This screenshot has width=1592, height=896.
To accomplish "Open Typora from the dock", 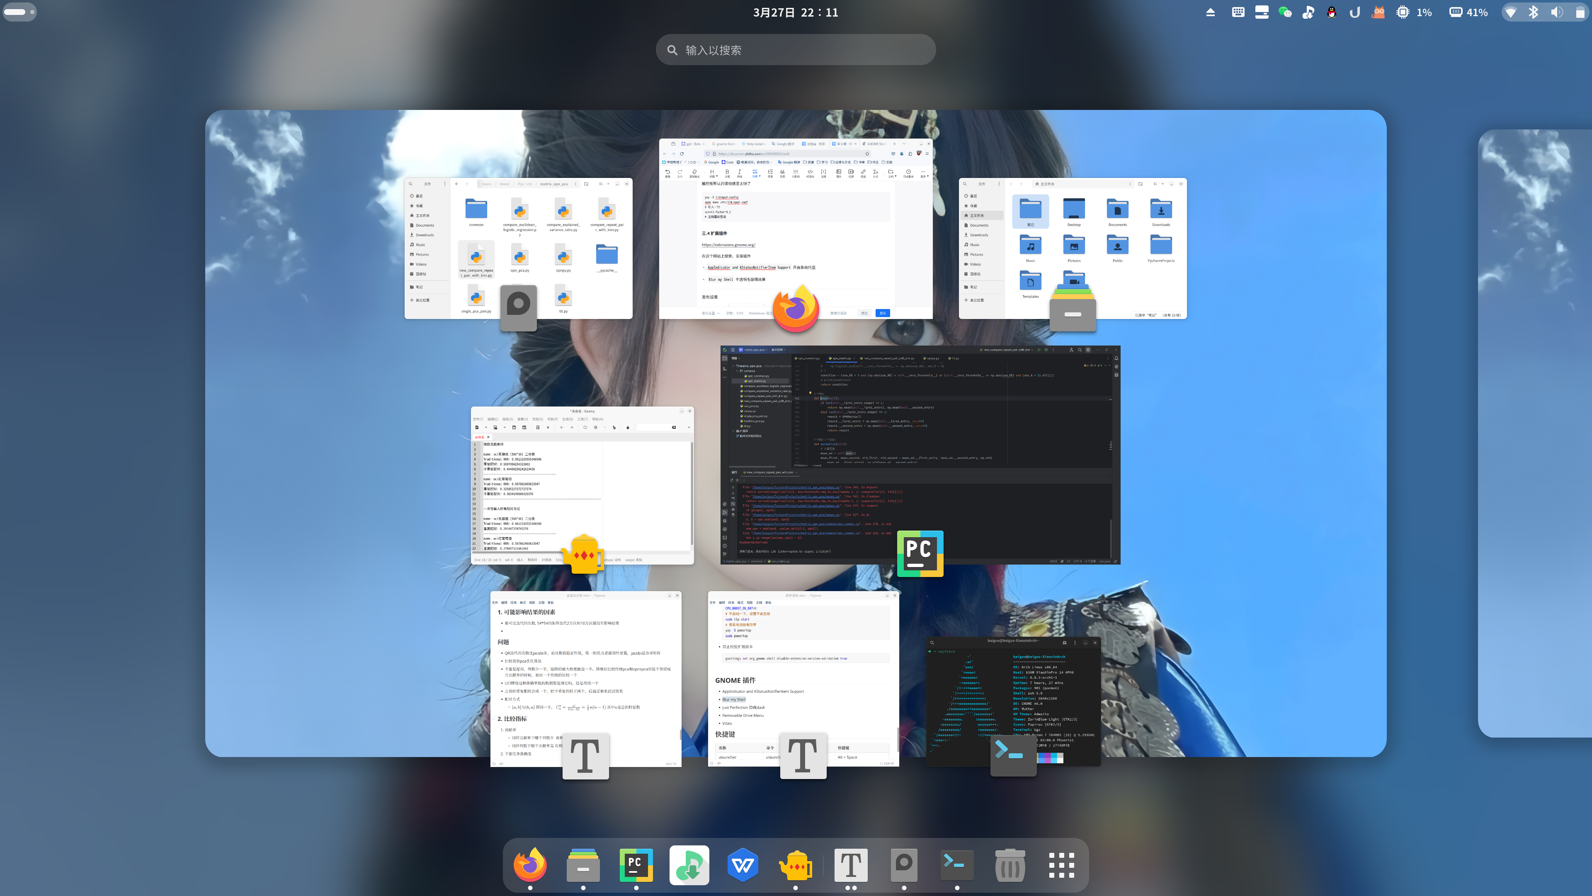I will click(x=850, y=865).
